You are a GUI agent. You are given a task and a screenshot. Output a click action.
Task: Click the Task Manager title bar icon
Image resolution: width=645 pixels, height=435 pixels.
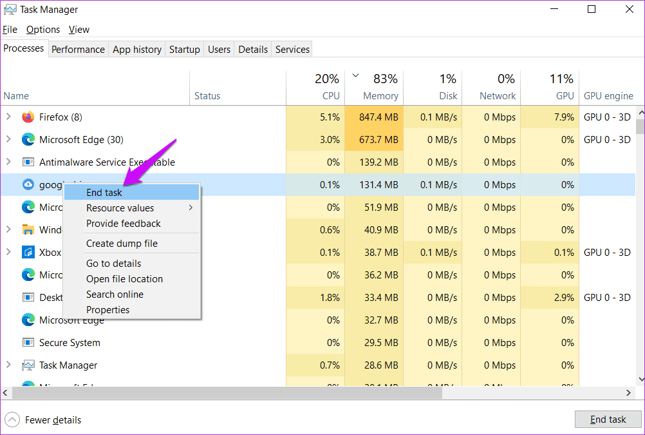10,10
